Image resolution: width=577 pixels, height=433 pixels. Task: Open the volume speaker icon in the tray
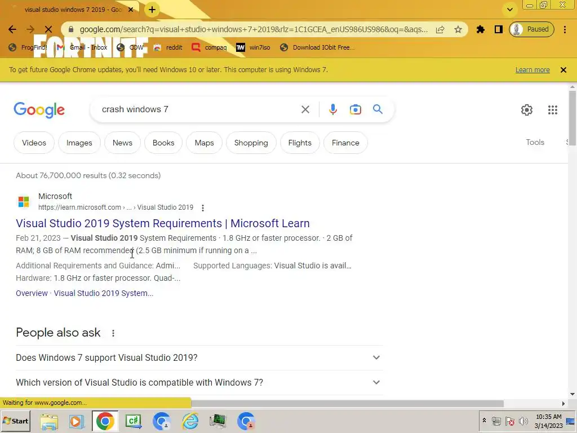point(523,421)
